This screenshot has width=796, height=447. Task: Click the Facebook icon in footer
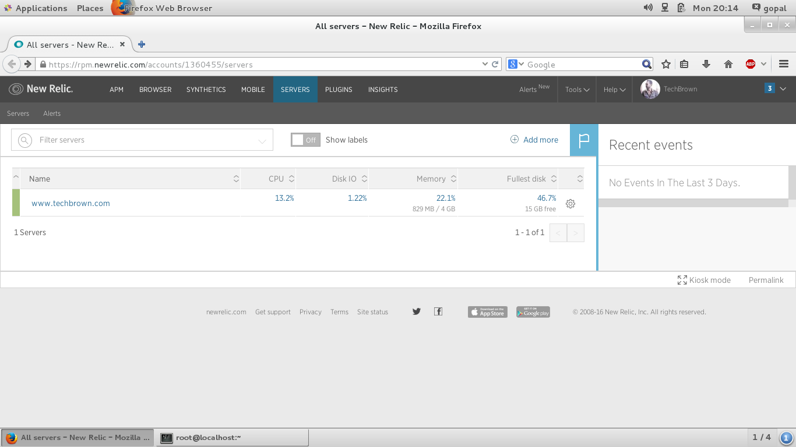tap(438, 311)
